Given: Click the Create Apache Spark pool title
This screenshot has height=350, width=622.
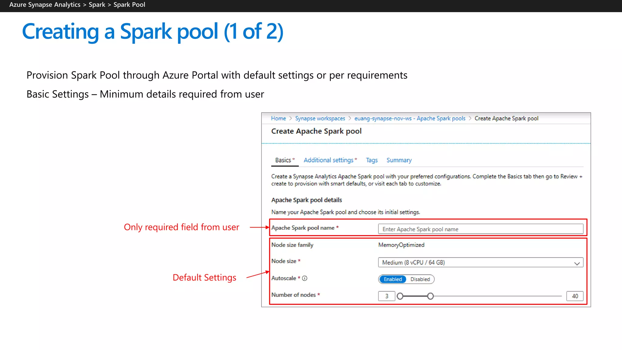Looking at the screenshot, I should (316, 131).
